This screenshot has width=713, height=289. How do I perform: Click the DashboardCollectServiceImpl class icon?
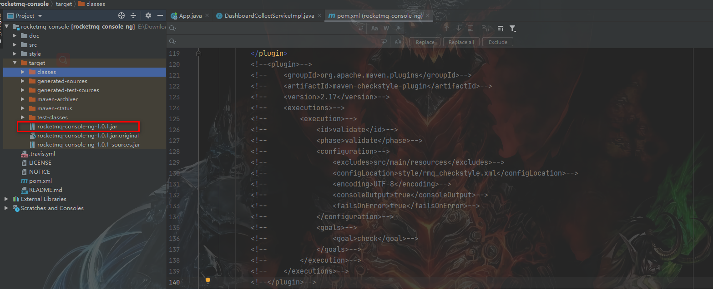[219, 16]
